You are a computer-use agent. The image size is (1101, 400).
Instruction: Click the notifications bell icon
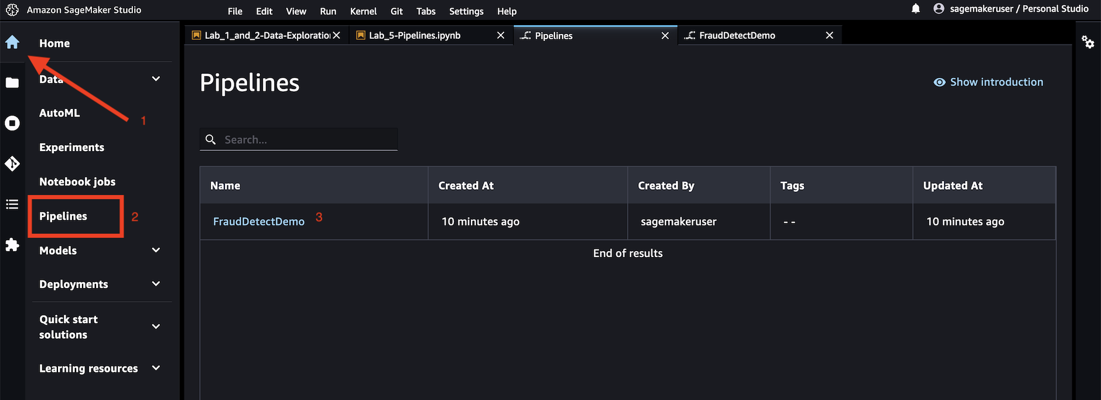916,9
